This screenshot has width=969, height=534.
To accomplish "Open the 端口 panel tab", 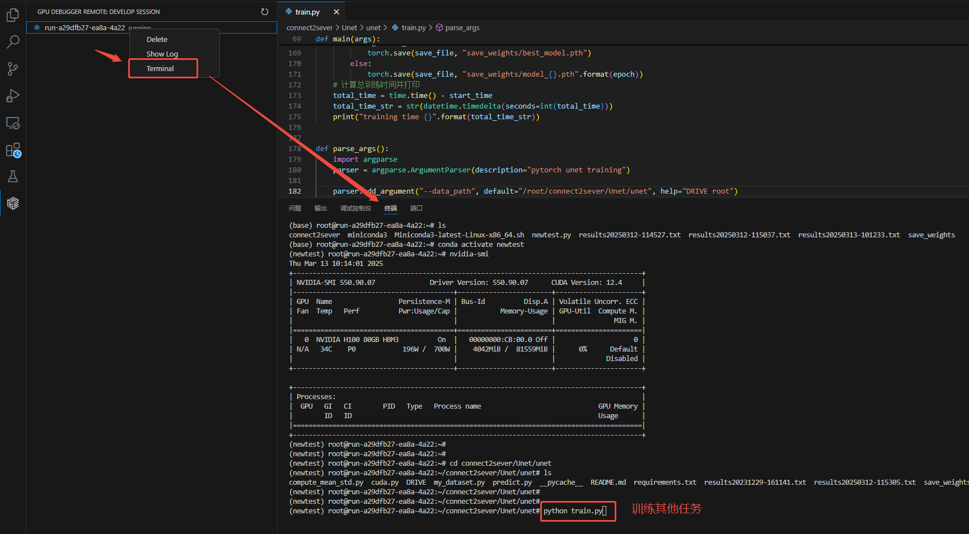I will coord(416,208).
